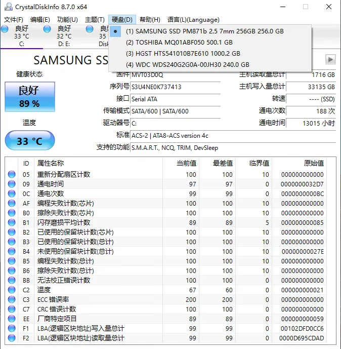Viewport: 341px width, 349px height.
Task: Click the CrystalDiskInfo app icon in title bar
Action: (x=9, y=7)
